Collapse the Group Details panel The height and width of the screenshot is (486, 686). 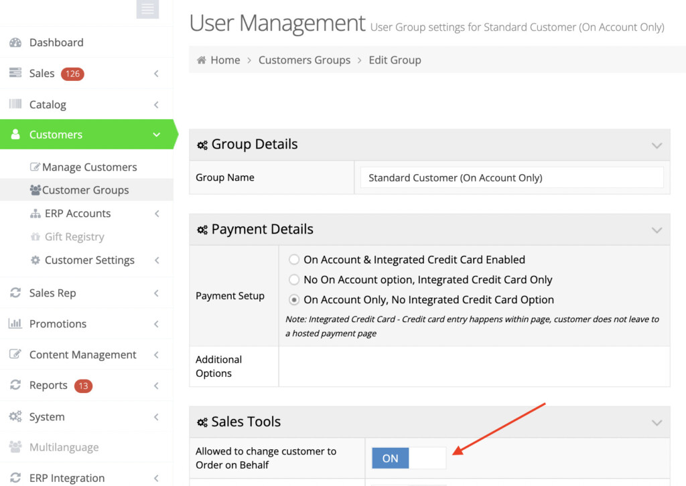tap(657, 145)
